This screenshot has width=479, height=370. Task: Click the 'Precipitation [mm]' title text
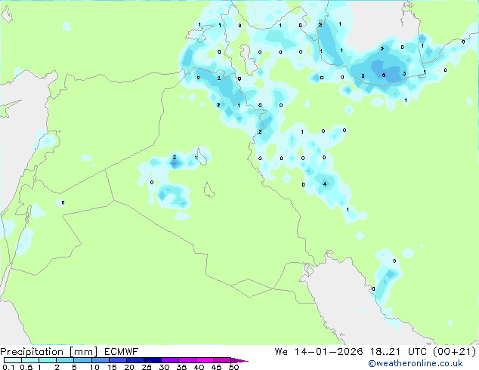(48, 352)
